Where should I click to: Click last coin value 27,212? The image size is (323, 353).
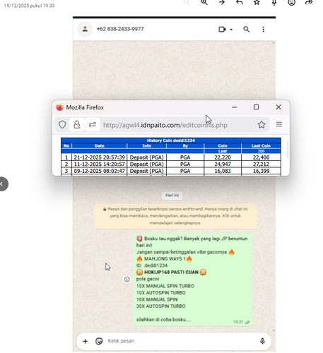point(261,164)
